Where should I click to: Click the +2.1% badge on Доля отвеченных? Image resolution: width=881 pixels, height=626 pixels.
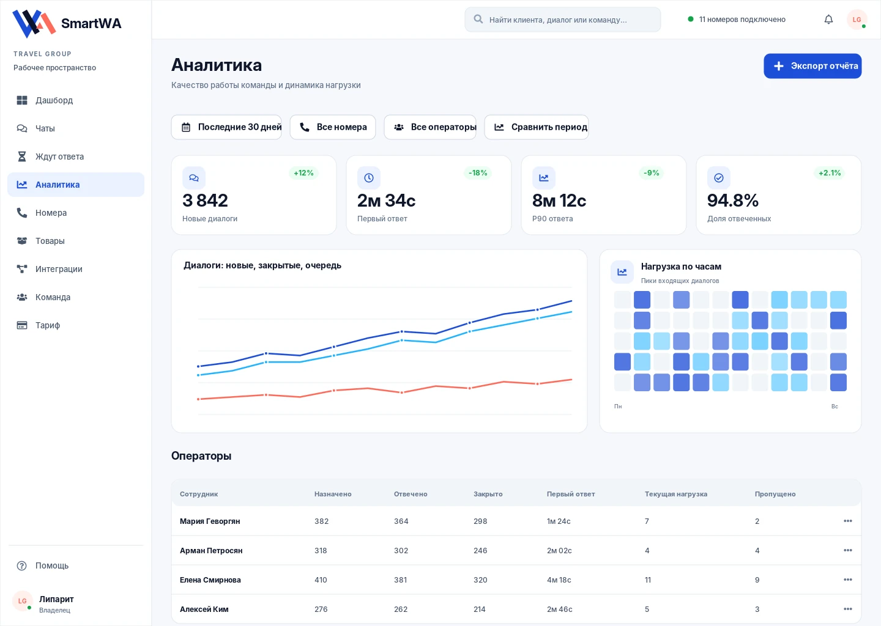[x=830, y=173]
